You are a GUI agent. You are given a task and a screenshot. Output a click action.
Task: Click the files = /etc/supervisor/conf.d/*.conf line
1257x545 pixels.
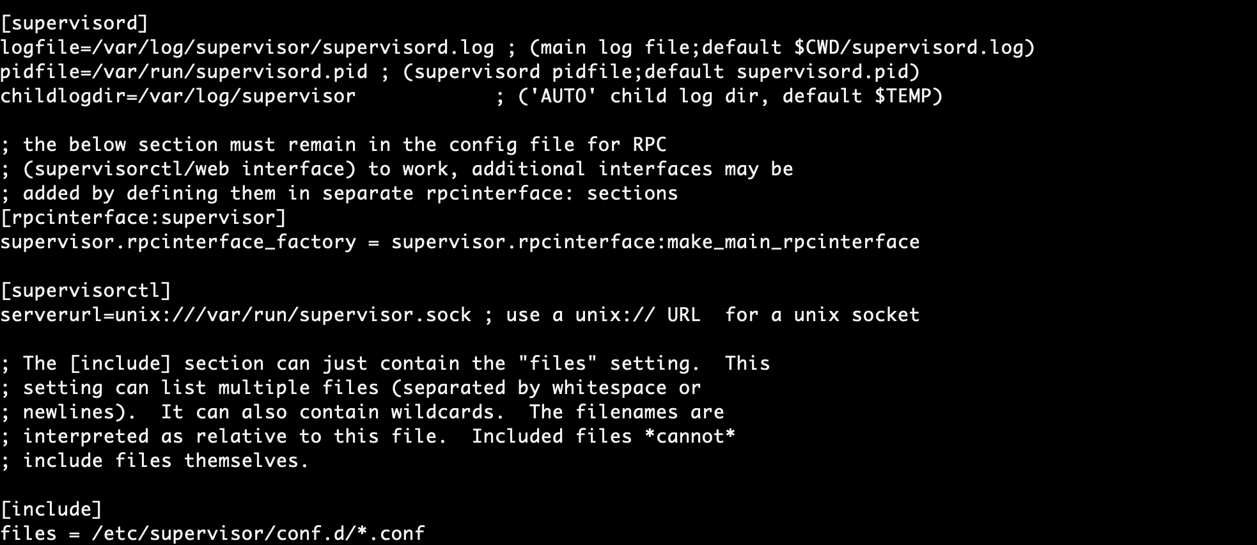(212, 533)
